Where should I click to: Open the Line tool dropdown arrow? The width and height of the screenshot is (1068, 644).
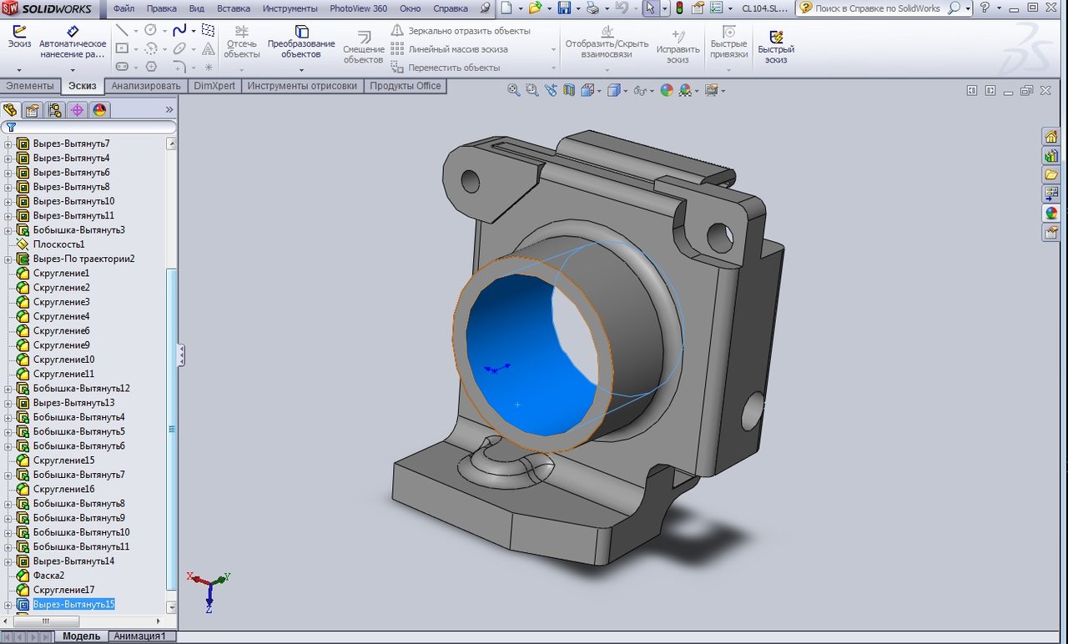pyautogui.click(x=135, y=31)
